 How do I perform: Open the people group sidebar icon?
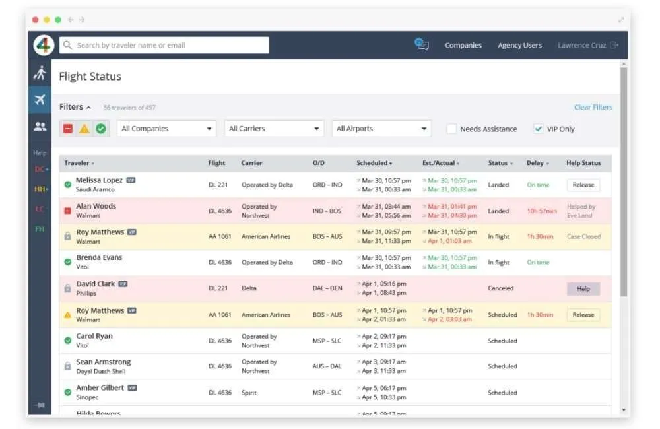(x=40, y=127)
